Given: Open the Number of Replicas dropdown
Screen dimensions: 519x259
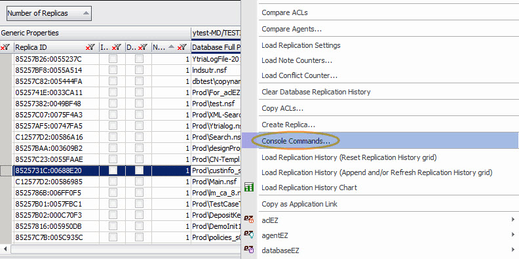Looking at the screenshot, I should tap(49, 13).
